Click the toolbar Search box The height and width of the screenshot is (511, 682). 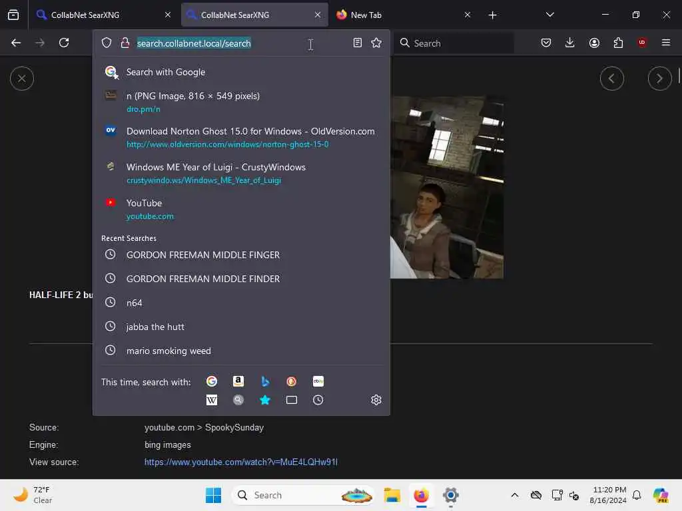pos(454,43)
